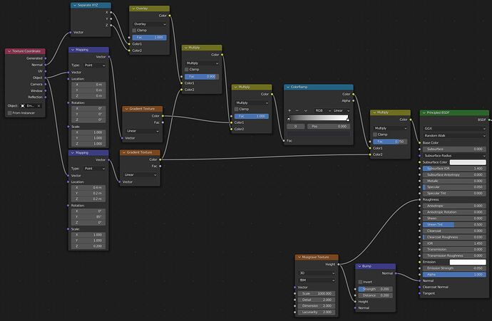The width and height of the screenshot is (492, 321).
Task: Enable the From Instancer checkbox
Action: pos(10,112)
